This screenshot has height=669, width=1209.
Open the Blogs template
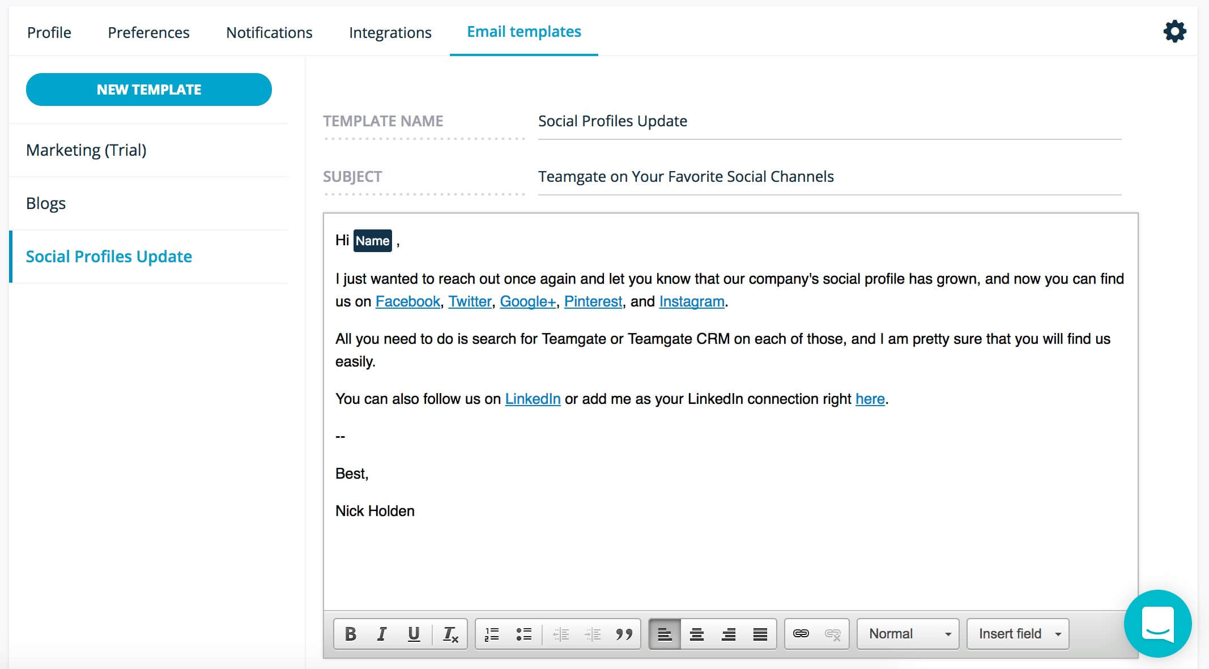pos(148,203)
